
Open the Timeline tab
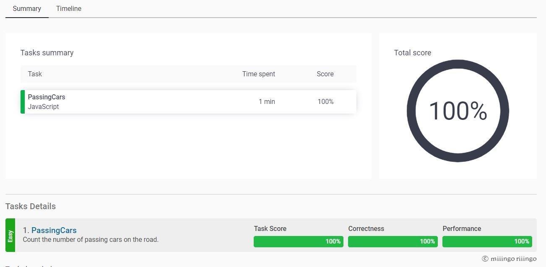tap(69, 9)
